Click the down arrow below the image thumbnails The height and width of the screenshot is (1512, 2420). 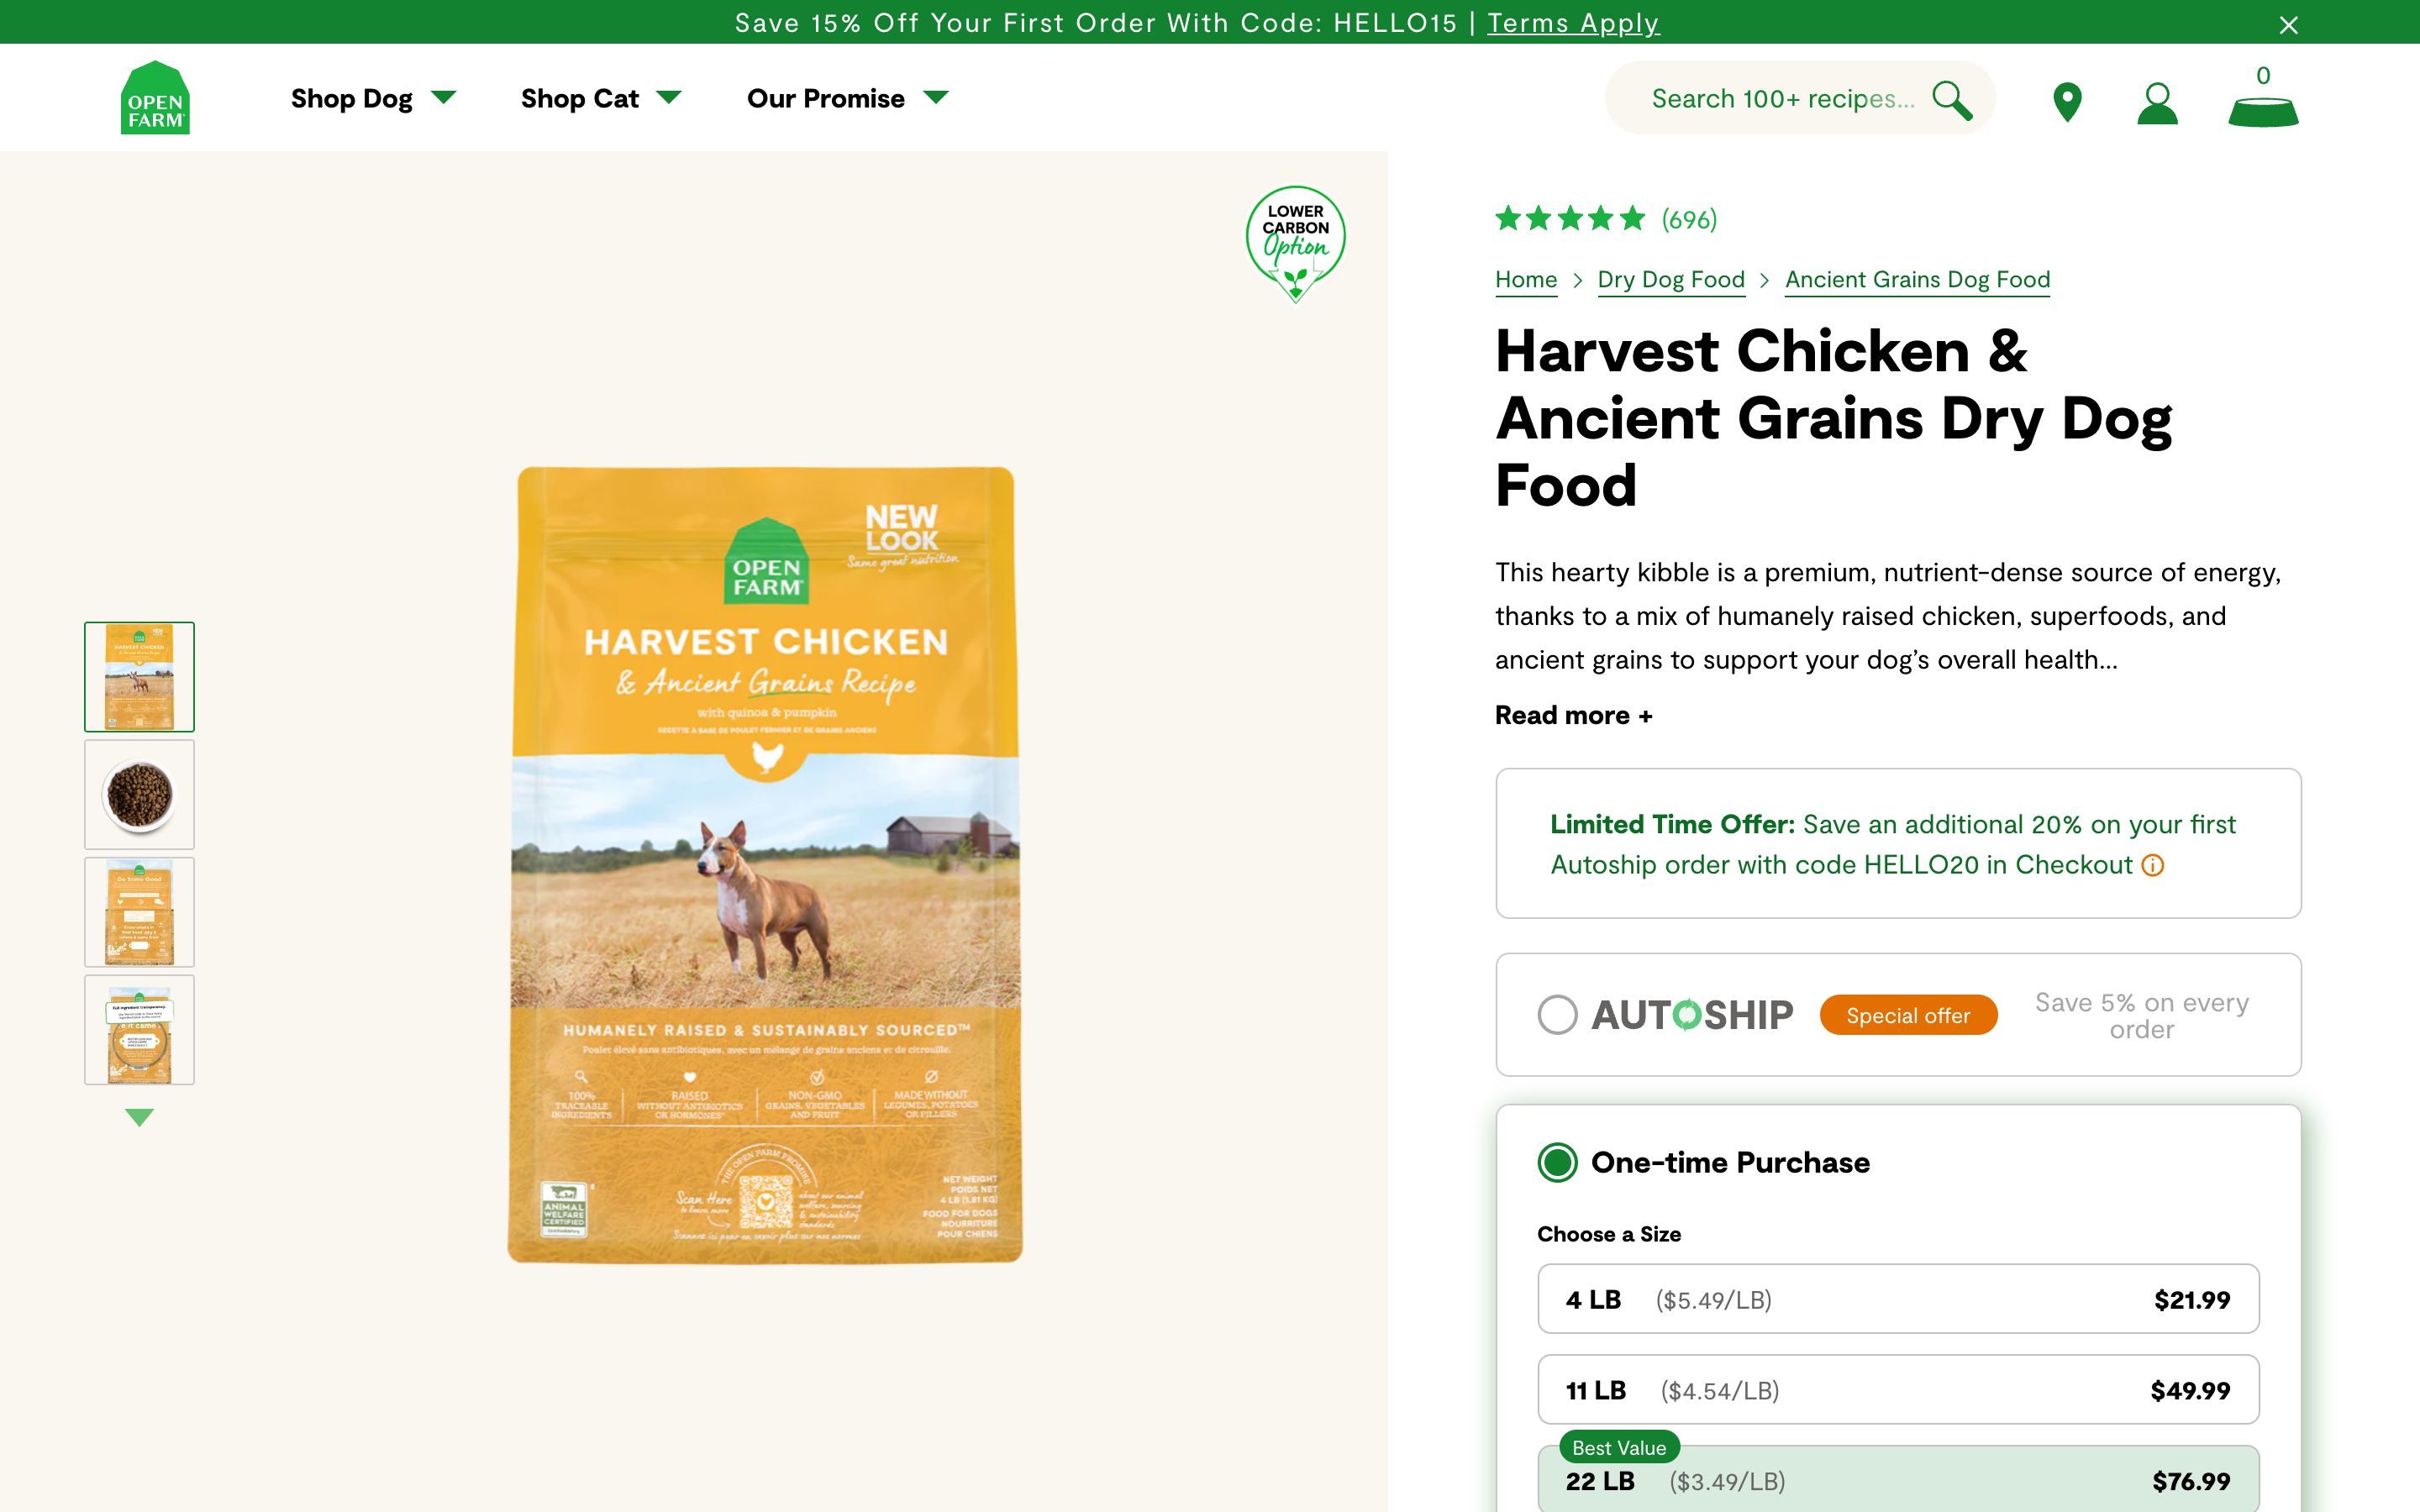click(139, 1119)
